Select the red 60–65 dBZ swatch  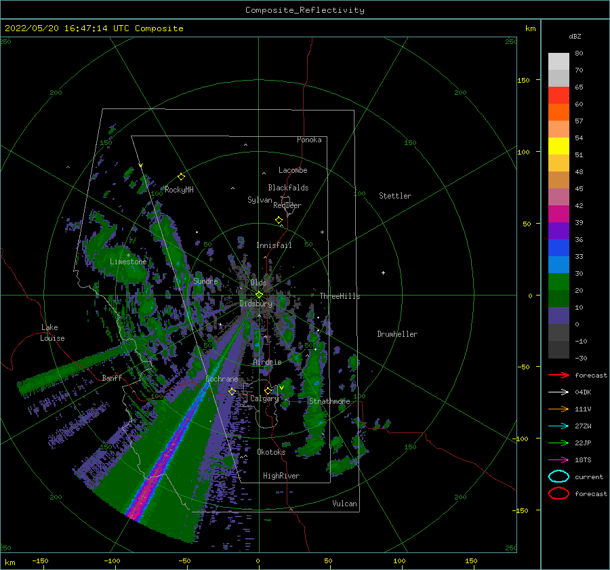pos(558,96)
